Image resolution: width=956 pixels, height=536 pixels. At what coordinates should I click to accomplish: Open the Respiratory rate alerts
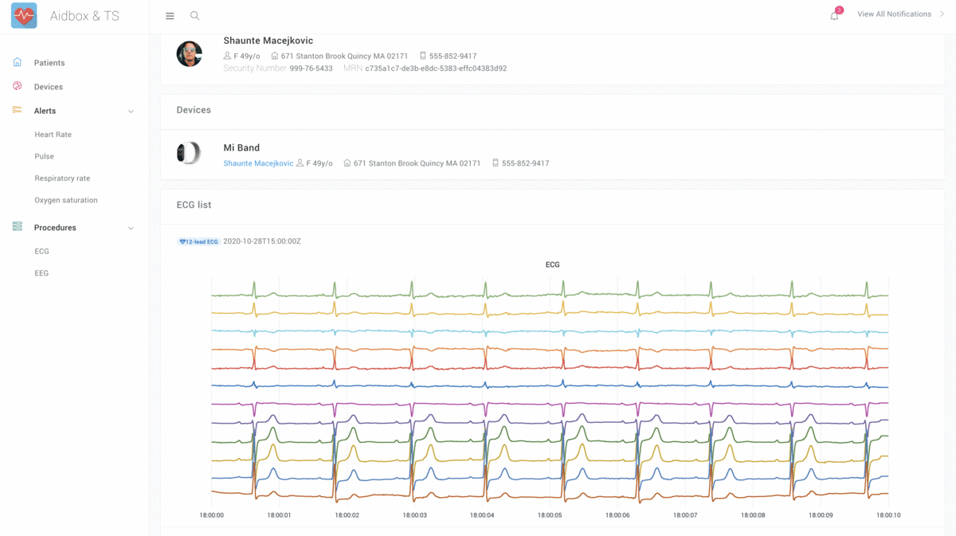coord(62,178)
